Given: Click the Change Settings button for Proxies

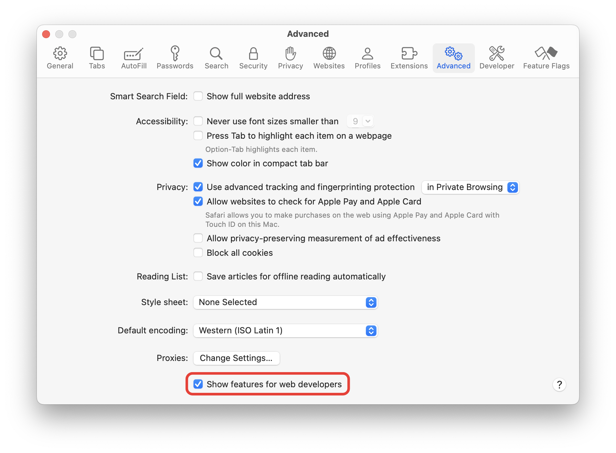Looking at the screenshot, I should 236,358.
